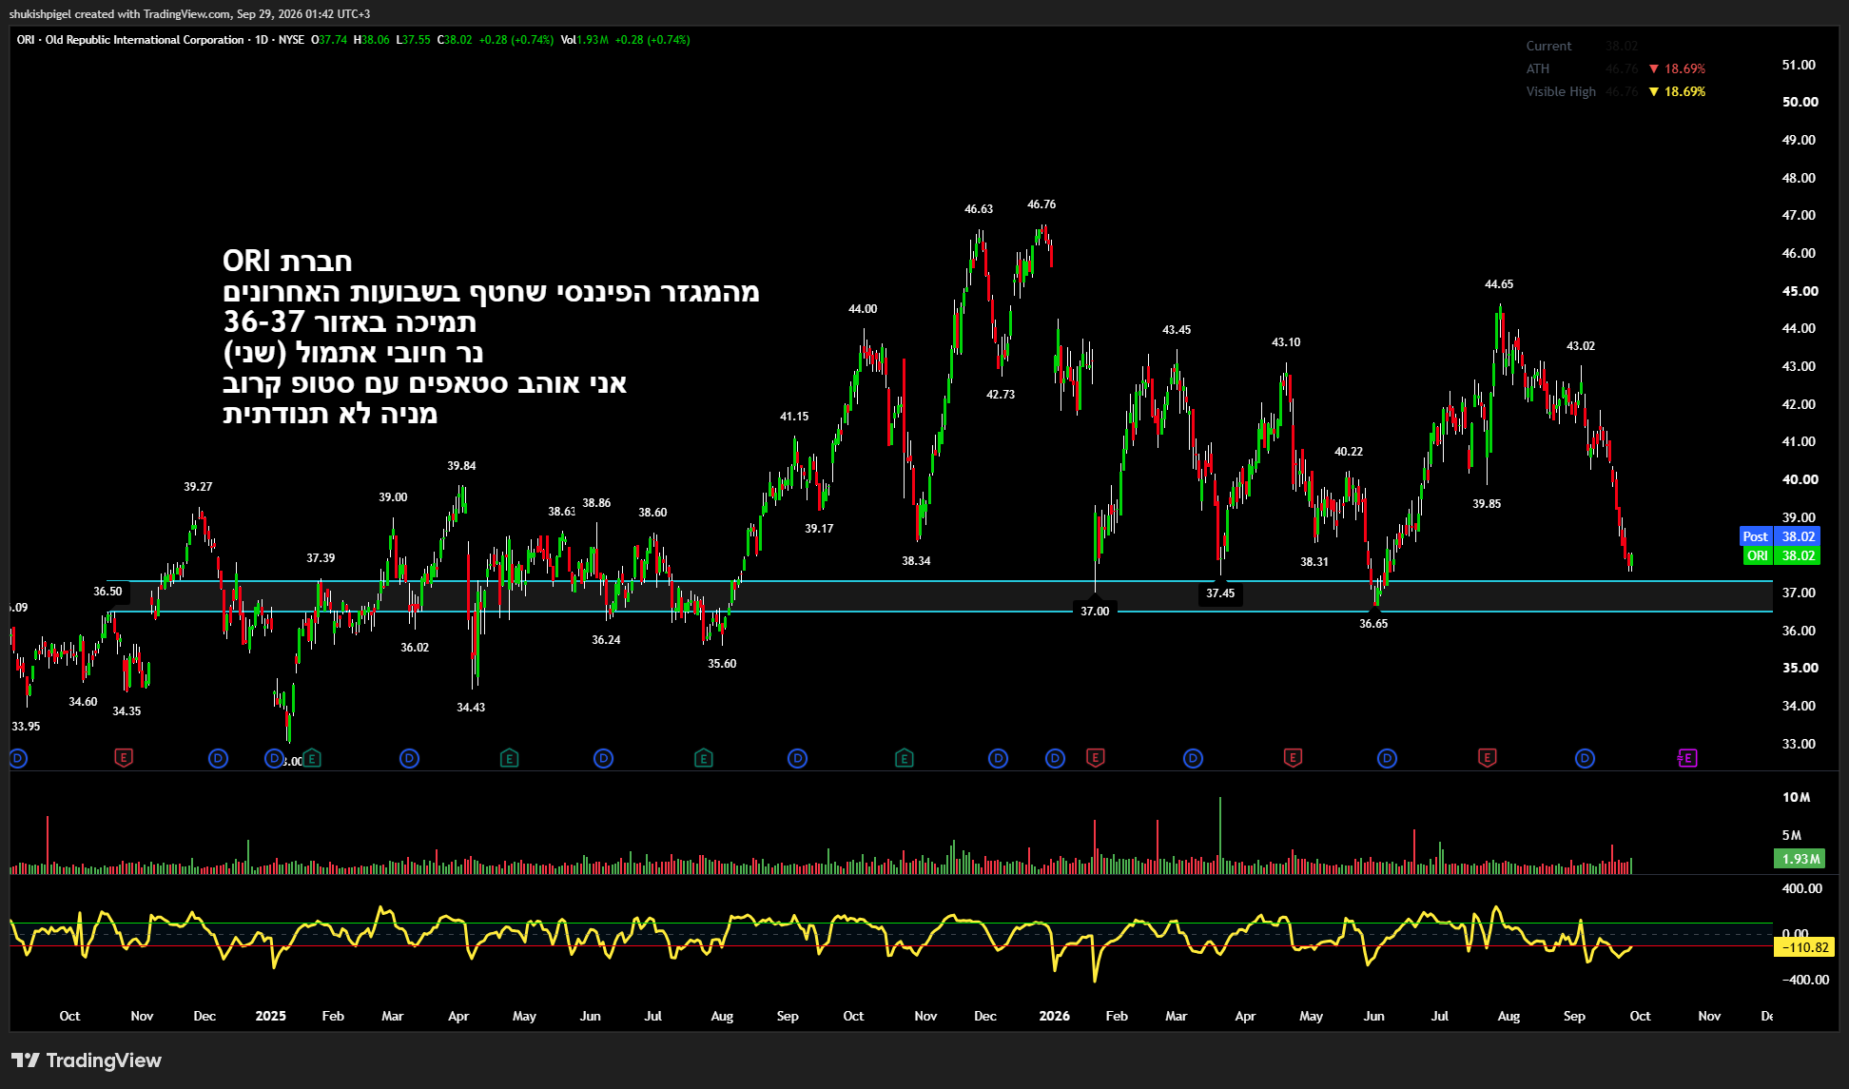
Task: Click the 46.63 peak price label
Action: 979,209
